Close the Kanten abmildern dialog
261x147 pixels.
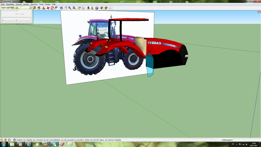click(31, 8)
